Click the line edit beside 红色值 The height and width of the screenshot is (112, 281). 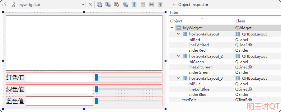pos(59,77)
